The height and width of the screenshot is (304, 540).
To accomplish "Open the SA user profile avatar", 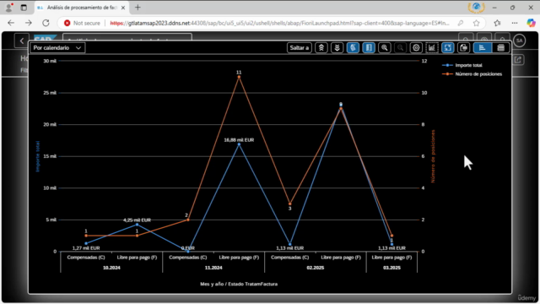I will [520, 41].
